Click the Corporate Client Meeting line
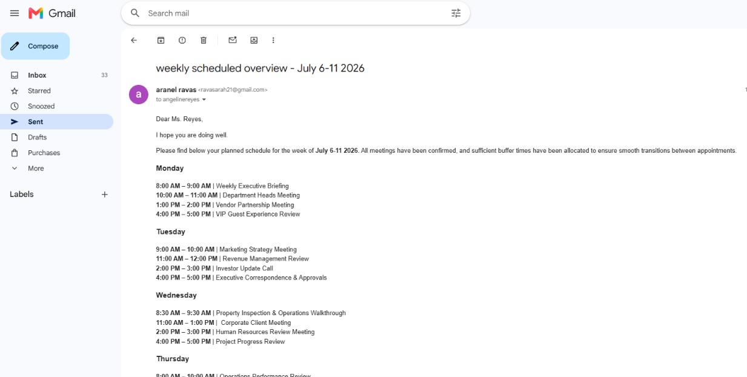 click(224, 323)
